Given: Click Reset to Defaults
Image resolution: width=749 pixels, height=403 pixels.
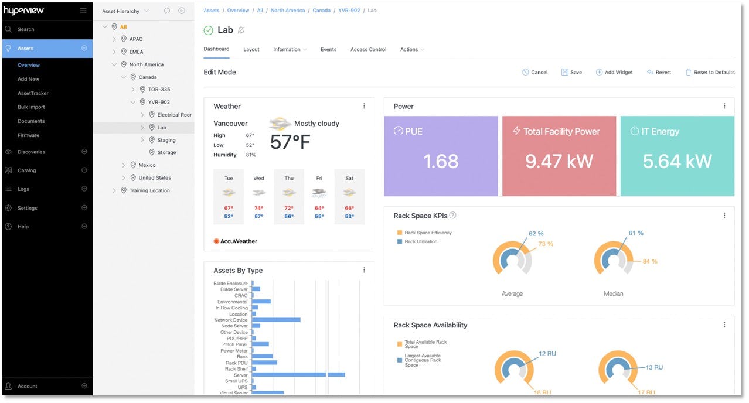Looking at the screenshot, I should (711, 72).
